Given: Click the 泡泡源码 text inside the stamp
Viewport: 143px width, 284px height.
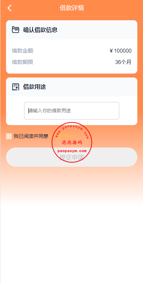Looking at the screenshot, I should [72, 143].
